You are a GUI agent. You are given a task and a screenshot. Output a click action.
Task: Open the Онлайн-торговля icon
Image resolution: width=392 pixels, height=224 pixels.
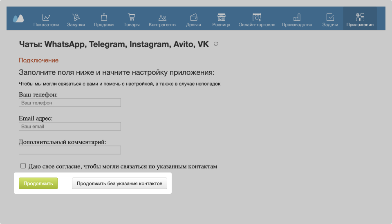[x=257, y=17]
